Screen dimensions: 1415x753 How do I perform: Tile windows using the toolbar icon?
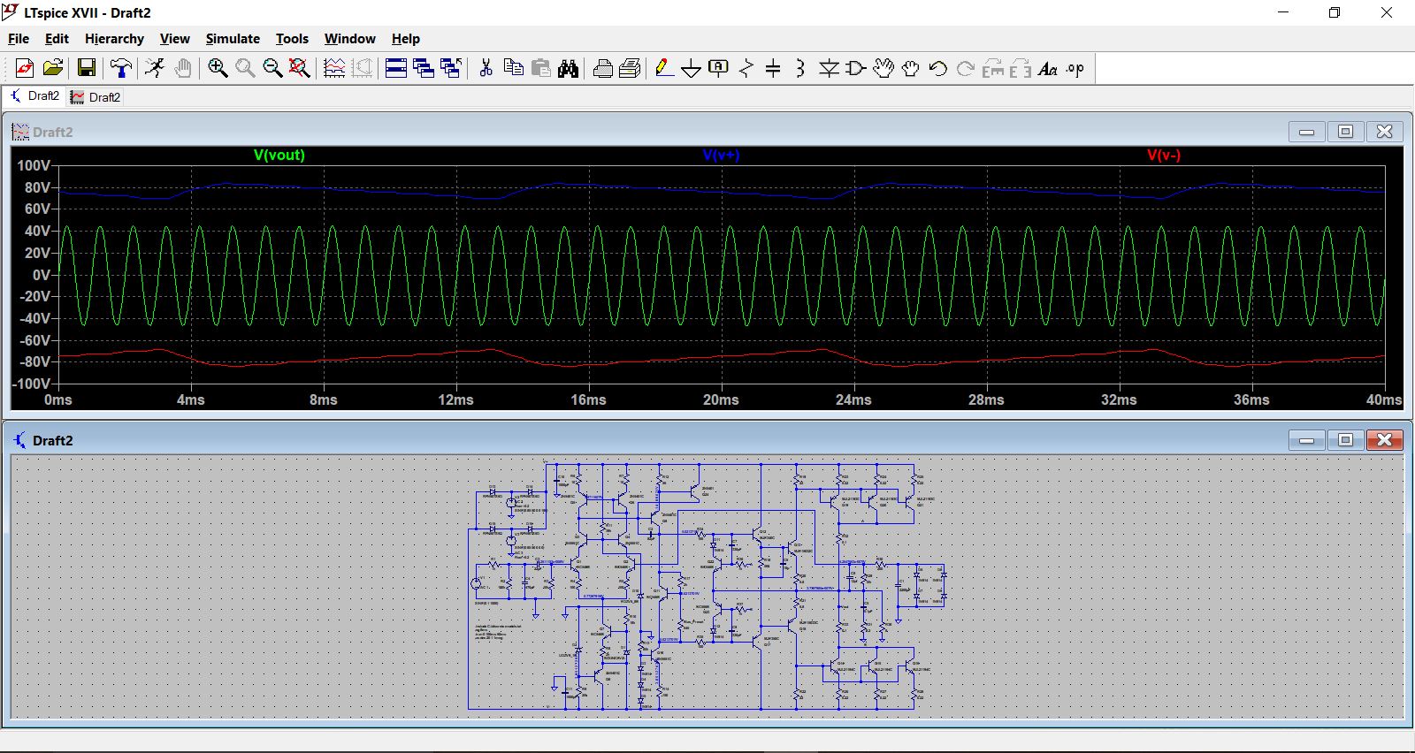(x=396, y=68)
